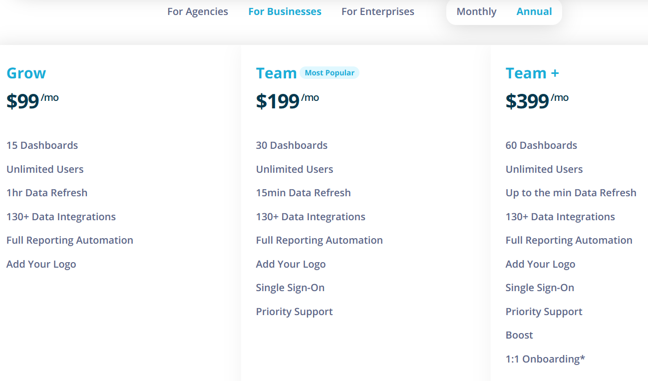Image resolution: width=648 pixels, height=381 pixels.
Task: Enable Annual billing
Action: (534, 11)
